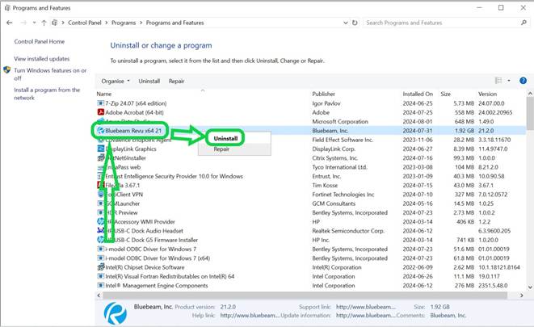Change view with the view icon

pyautogui.click(x=498, y=81)
